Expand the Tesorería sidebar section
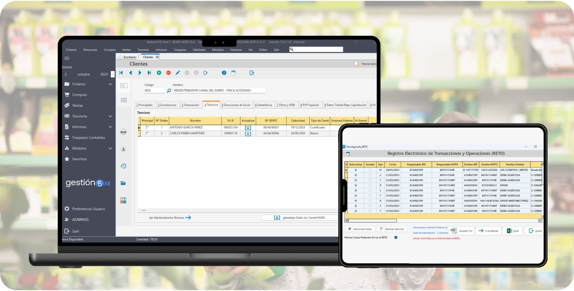The width and height of the screenshot is (574, 291). pos(110,116)
